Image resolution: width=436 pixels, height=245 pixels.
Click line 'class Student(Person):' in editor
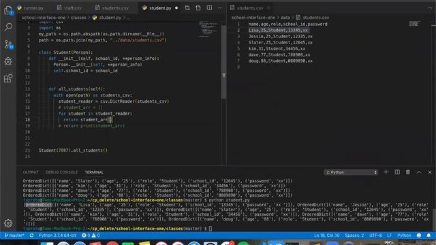[x=65, y=52]
